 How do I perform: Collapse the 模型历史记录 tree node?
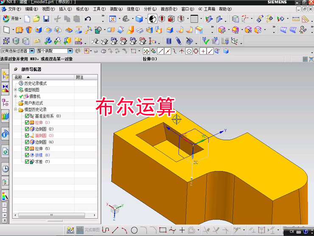[x=16, y=109]
